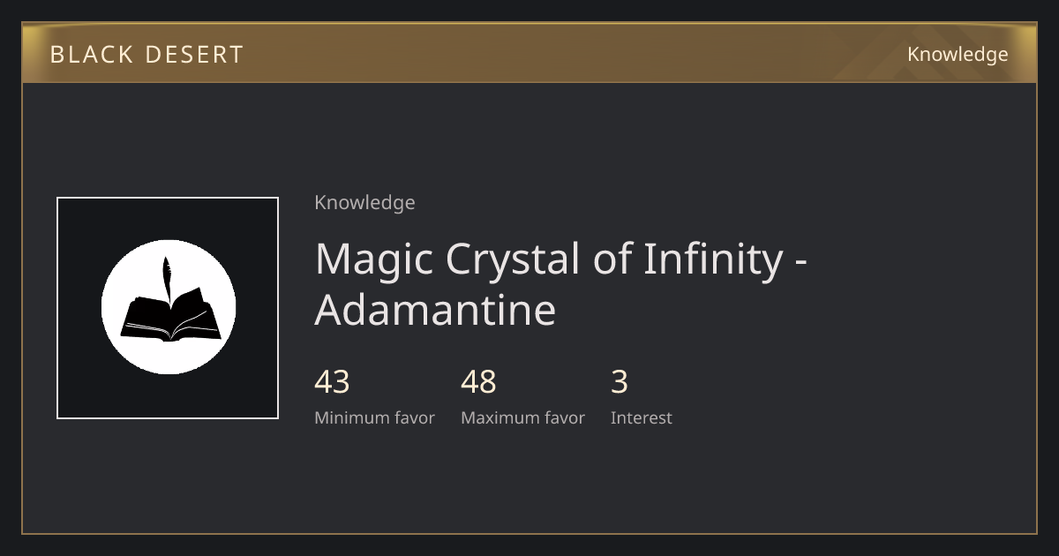Click the Minimum favor label
Image resolution: width=1059 pixels, height=556 pixels.
click(374, 418)
